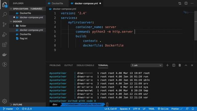Close the terminal panel

coord(192,65)
